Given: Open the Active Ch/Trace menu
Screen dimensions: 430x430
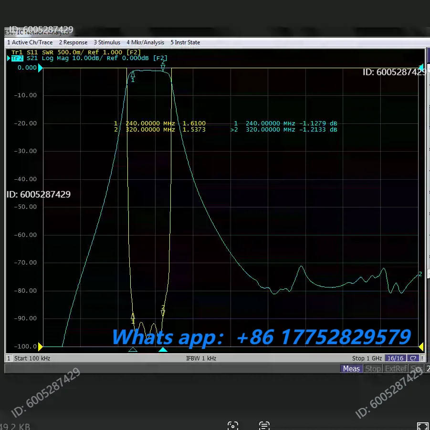Looking at the screenshot, I should 30,42.
